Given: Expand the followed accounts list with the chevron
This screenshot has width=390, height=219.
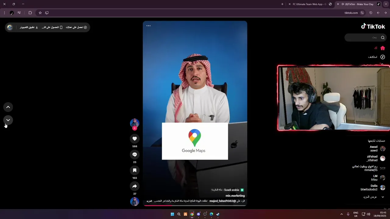Looking at the screenshot, I should click(383, 197).
